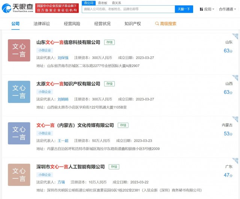The height and width of the screenshot is (199, 240).
Task: Click the 小微企业 tag under 太原 company
Action: tap(45, 92)
